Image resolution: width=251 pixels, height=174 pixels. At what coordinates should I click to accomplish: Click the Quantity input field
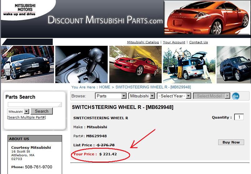pos(239,117)
